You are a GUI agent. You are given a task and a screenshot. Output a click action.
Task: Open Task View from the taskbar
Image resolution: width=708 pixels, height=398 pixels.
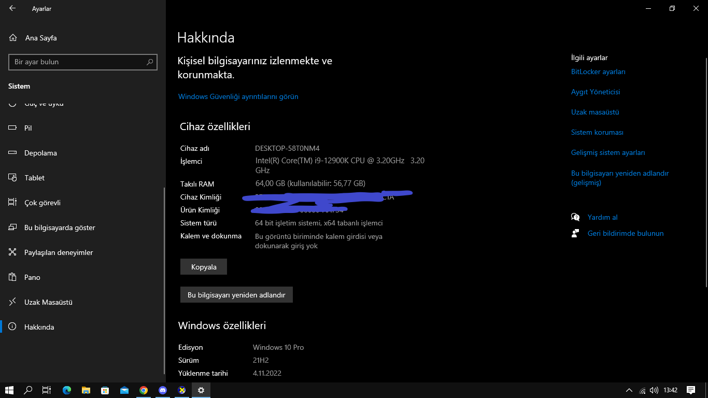tap(47, 390)
